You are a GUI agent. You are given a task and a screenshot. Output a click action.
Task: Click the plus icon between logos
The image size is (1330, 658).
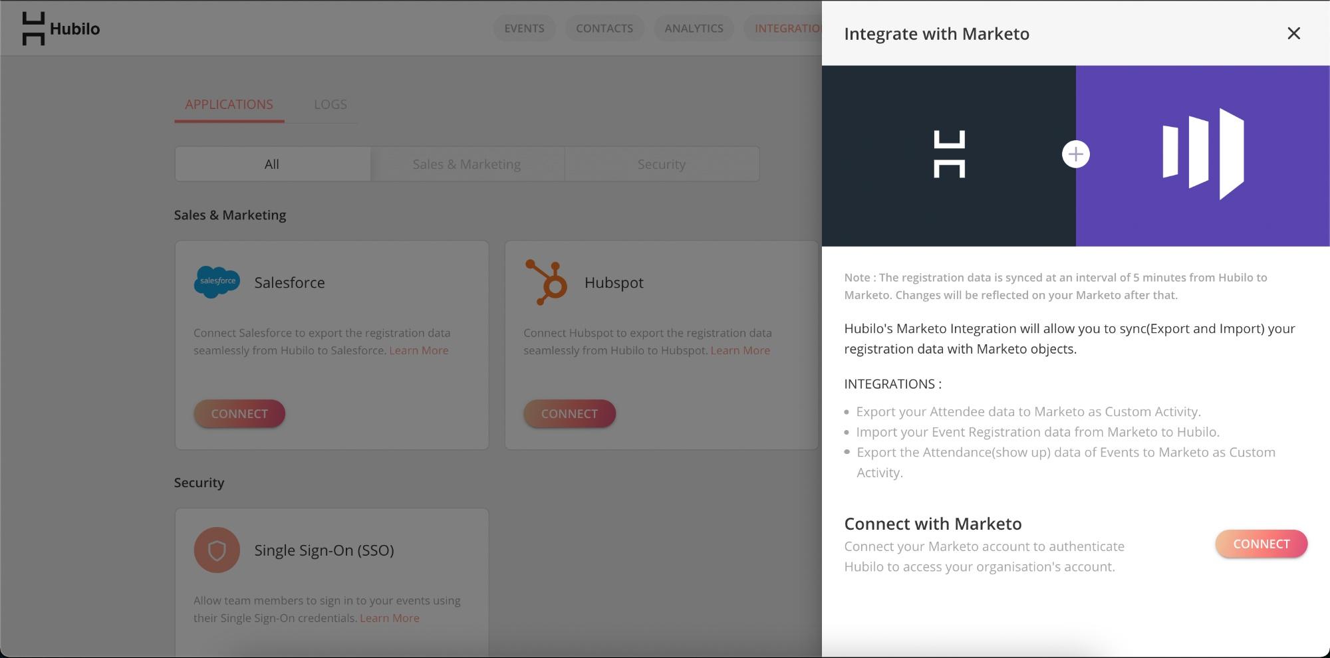pyautogui.click(x=1075, y=154)
